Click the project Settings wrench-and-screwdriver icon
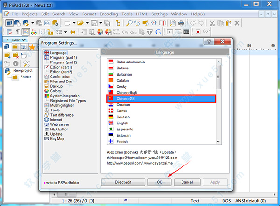The width and height of the screenshot is (280, 206). pos(27,63)
